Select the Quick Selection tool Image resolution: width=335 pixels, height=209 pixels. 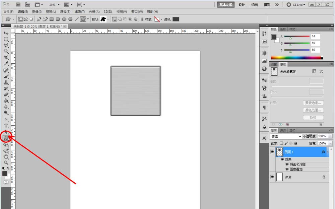(6, 51)
